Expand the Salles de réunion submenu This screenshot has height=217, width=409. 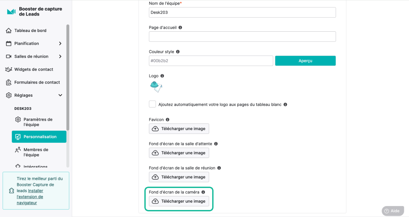(x=60, y=56)
